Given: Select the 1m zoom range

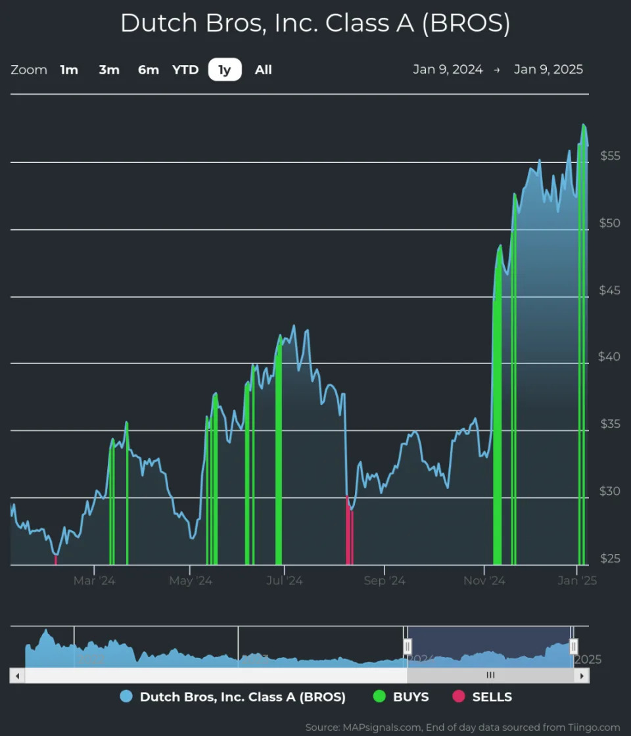Looking at the screenshot, I should pos(69,70).
